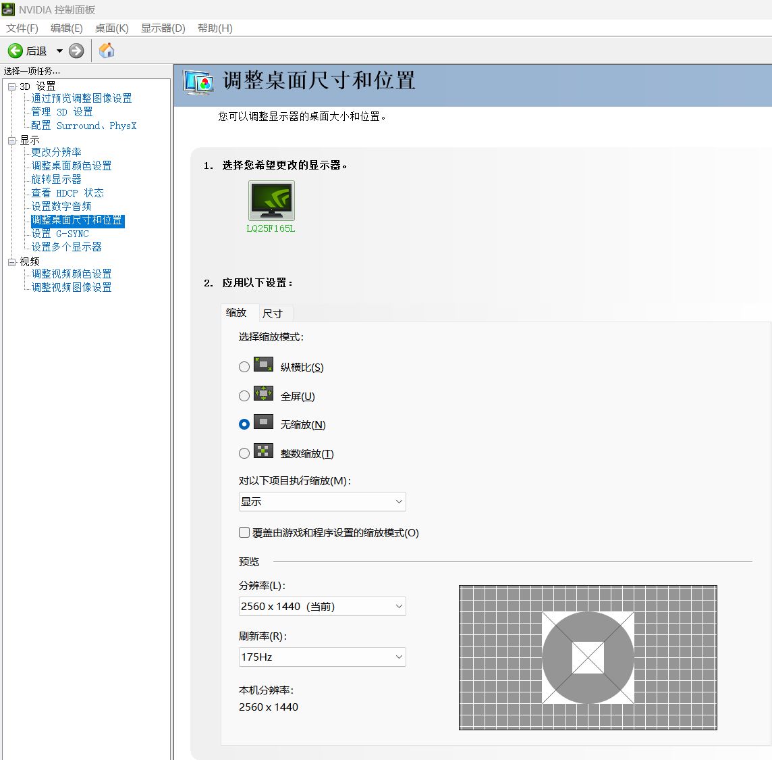Image resolution: width=772 pixels, height=760 pixels.
Task: Open the 对以下项目执行缩放 dropdown
Action: (323, 502)
